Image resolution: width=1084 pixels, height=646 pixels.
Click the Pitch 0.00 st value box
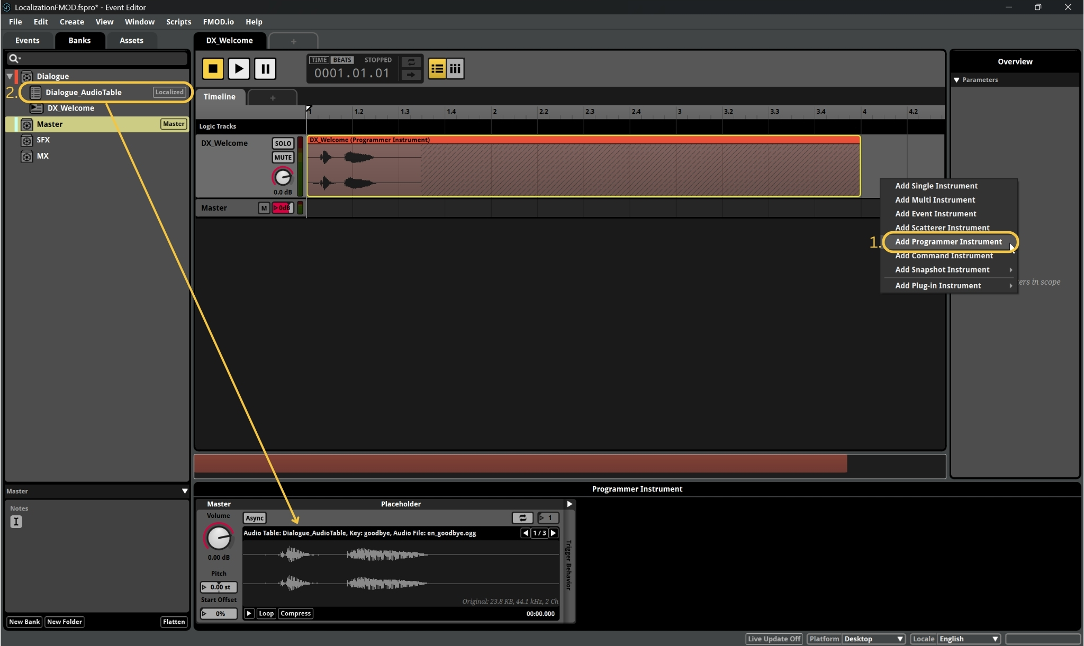[219, 587]
